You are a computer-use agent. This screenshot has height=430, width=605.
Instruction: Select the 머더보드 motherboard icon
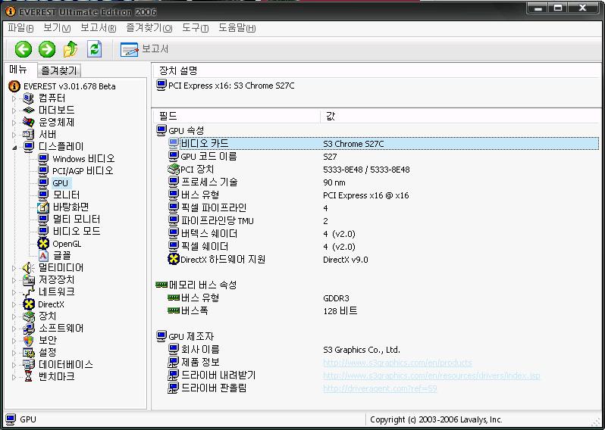tap(28, 111)
